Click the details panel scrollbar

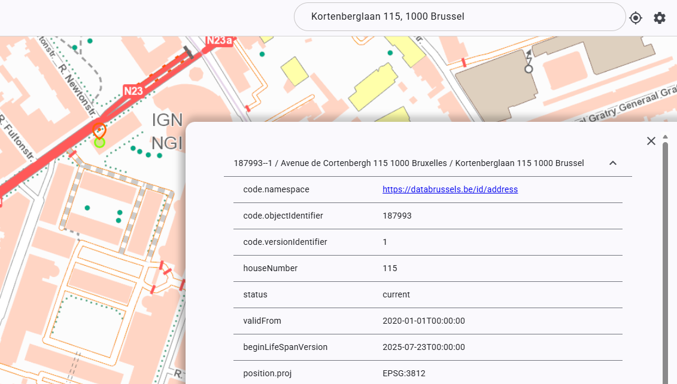coord(666,263)
